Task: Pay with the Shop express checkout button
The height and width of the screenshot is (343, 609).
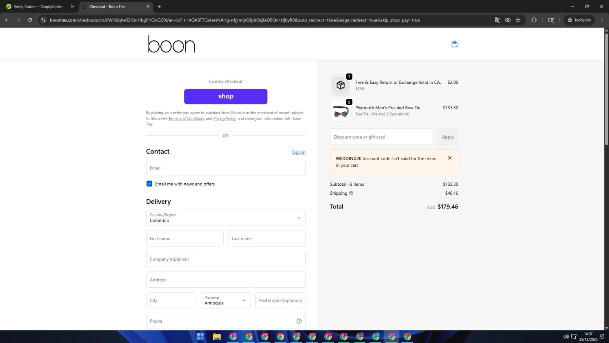Action: click(226, 96)
